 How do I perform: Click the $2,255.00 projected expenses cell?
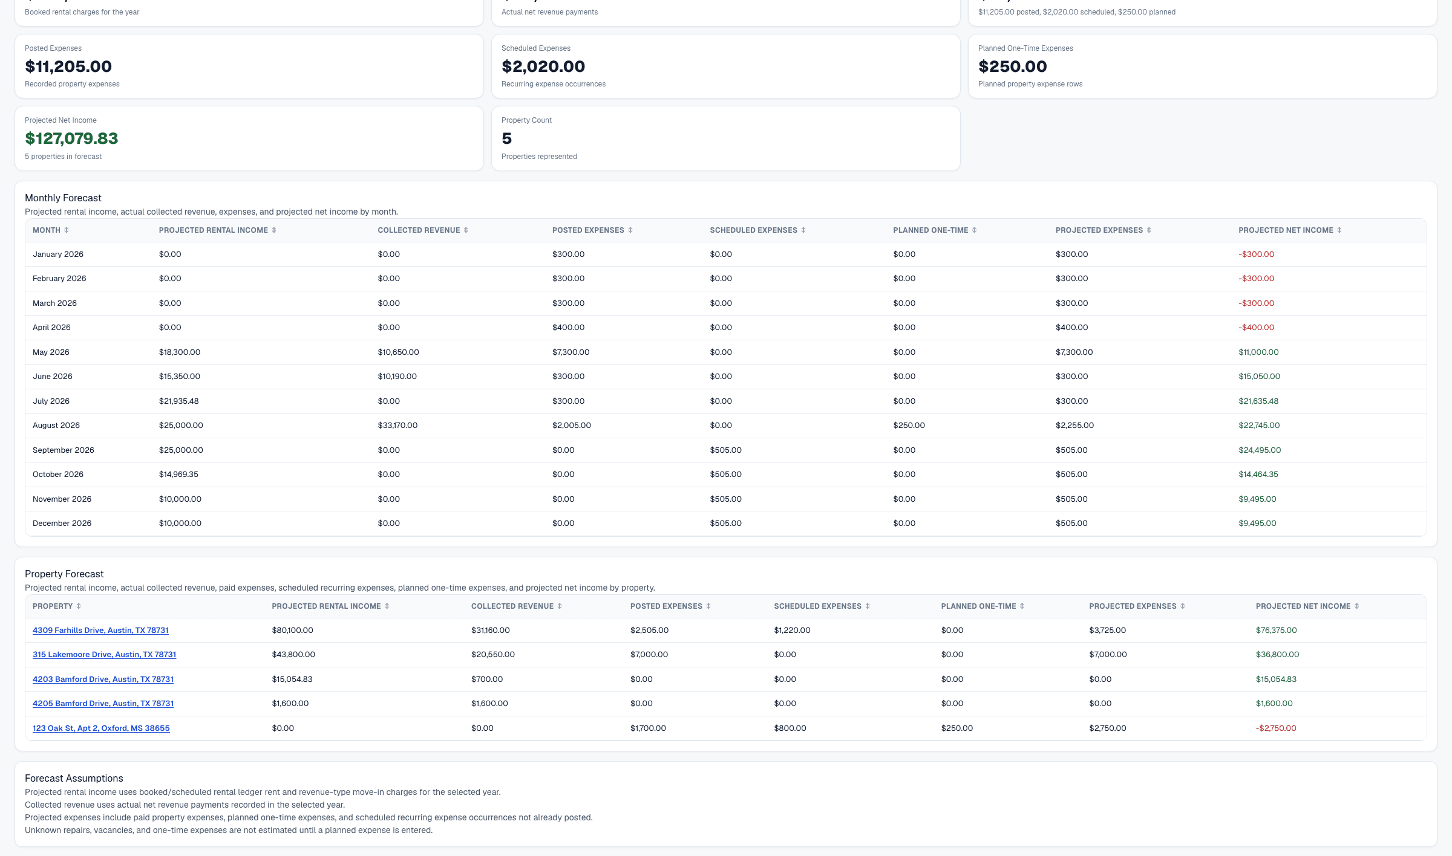point(1074,426)
